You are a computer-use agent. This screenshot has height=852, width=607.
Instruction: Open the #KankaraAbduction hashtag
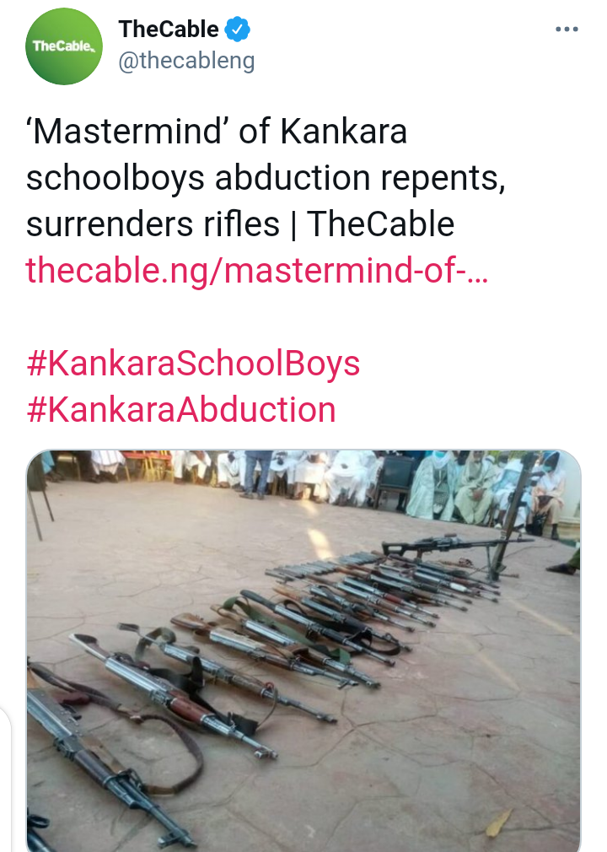[x=180, y=409]
